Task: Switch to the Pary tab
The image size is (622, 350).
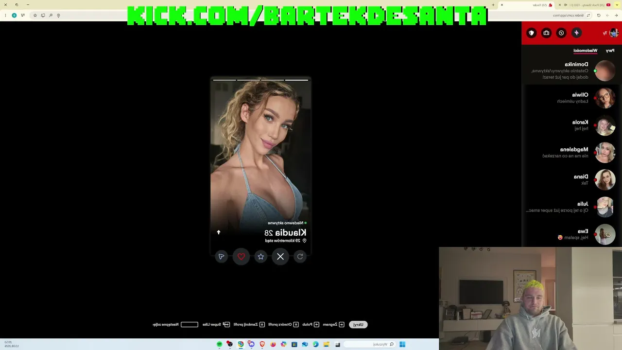Action: click(x=610, y=51)
